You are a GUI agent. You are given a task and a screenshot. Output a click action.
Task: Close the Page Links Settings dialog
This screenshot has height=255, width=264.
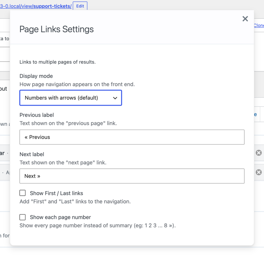pyautogui.click(x=245, y=19)
